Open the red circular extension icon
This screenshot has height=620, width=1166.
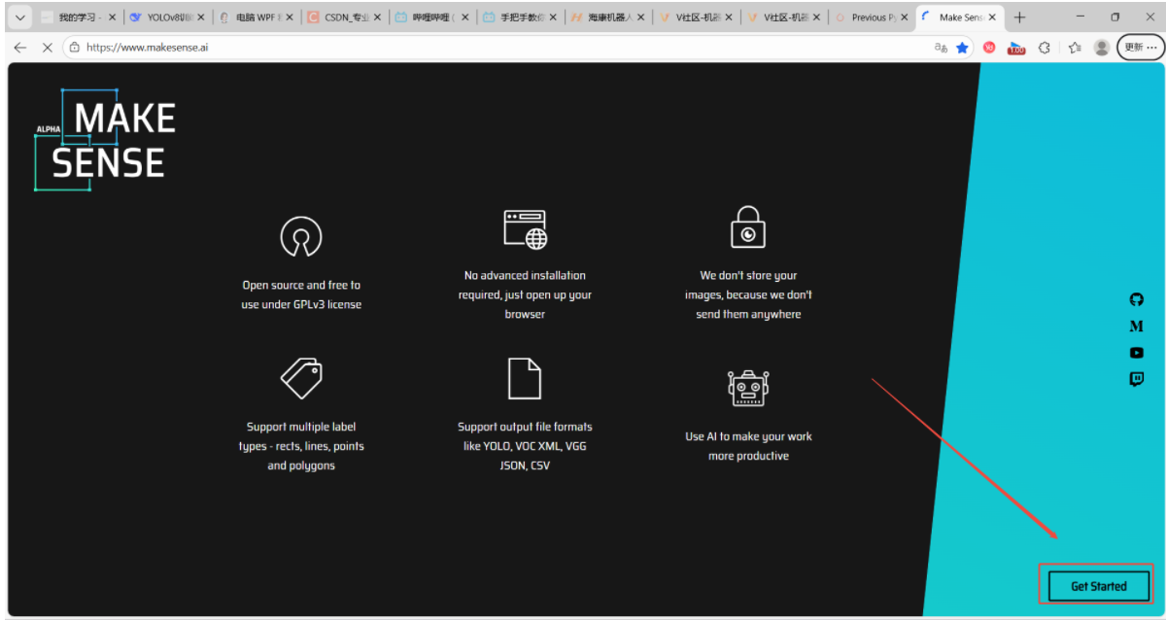point(989,47)
